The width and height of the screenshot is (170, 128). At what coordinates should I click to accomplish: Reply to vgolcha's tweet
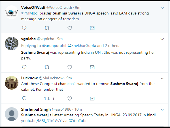(x=24, y=67)
